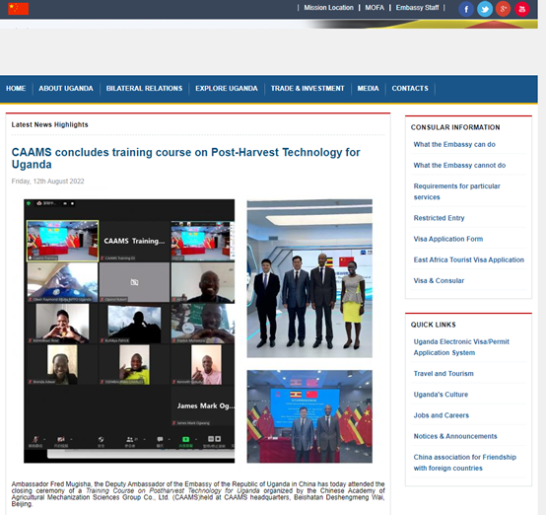
Task: Click the China flag icon
Action: click(19, 8)
